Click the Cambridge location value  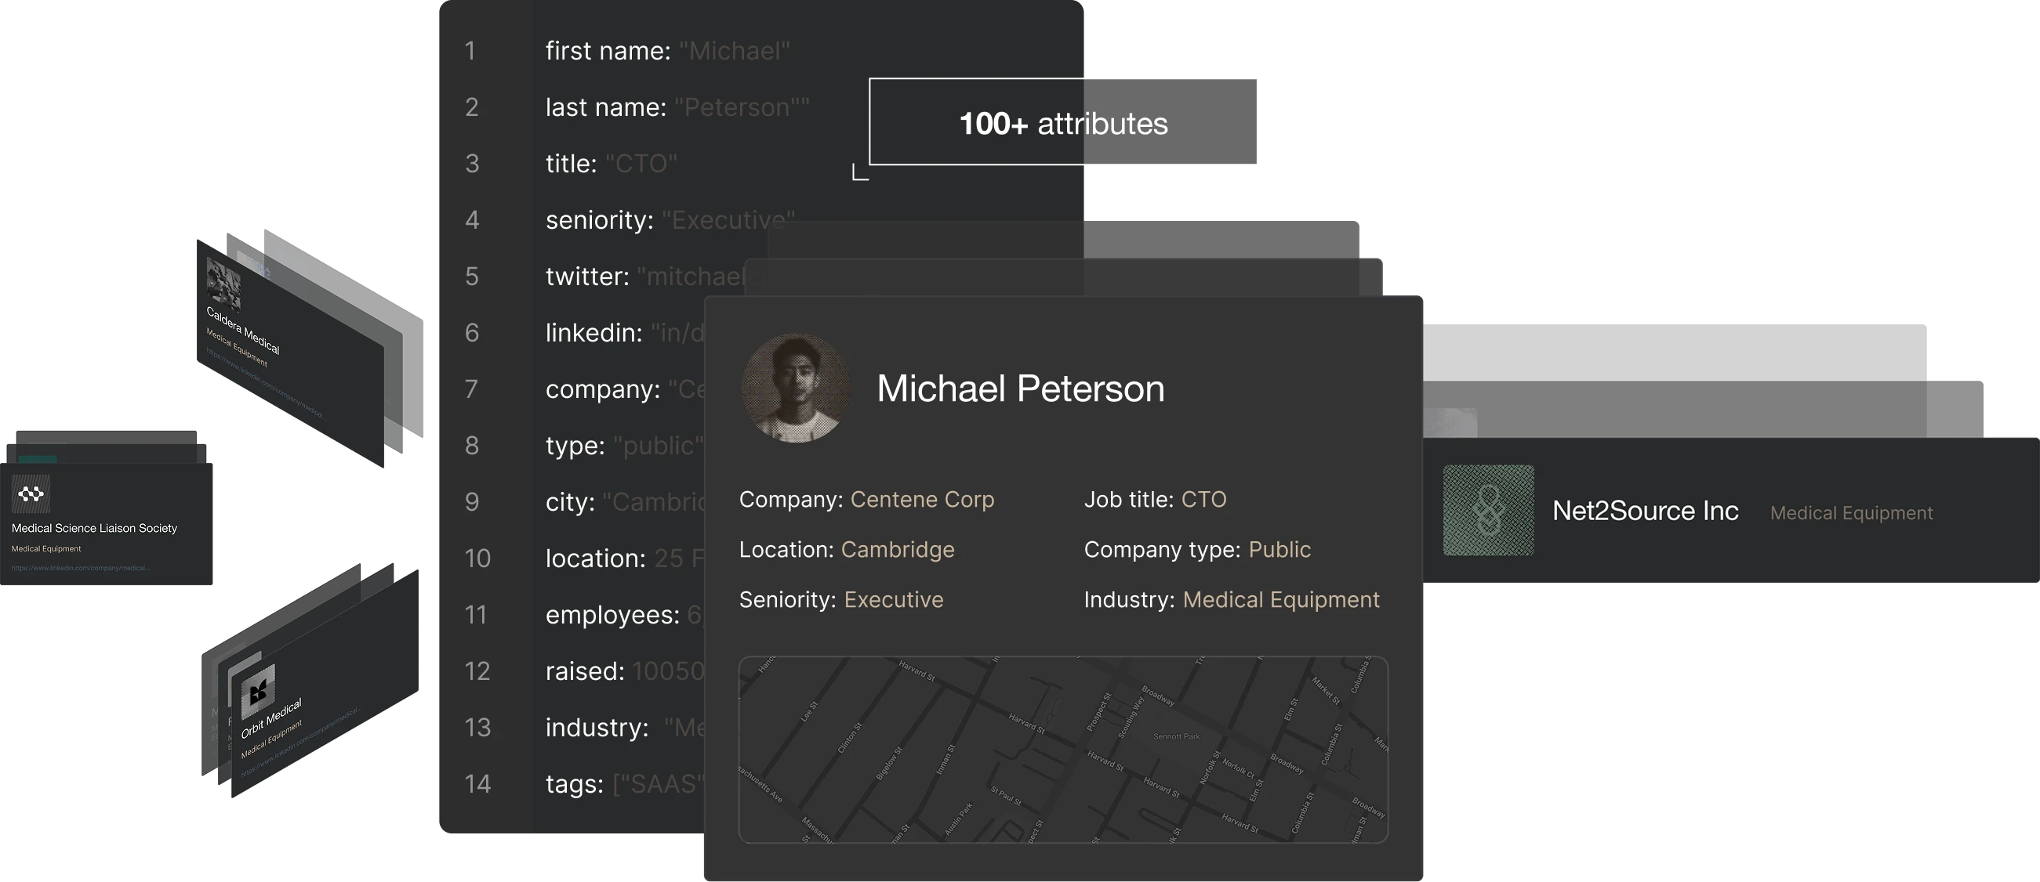point(897,550)
